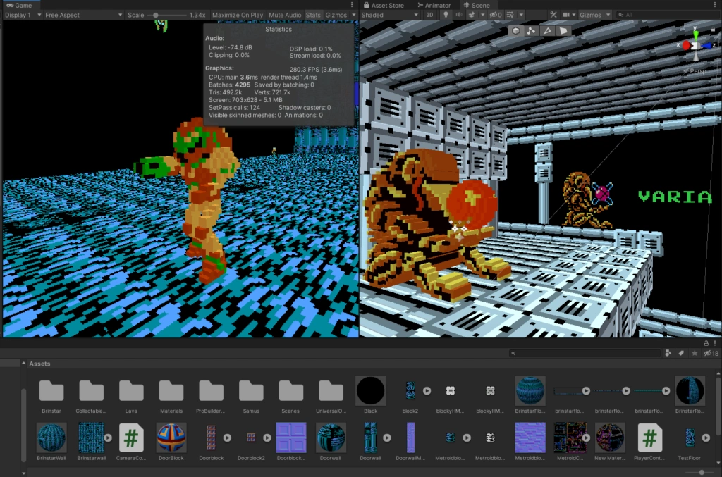Expand the MetroidC... texture sub-assets

click(x=586, y=438)
